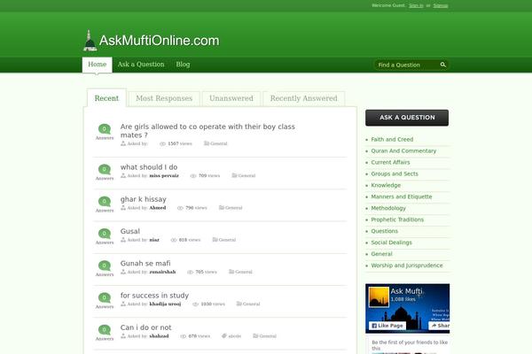
Task: Open Groups and Sects category
Action: [x=395, y=173]
